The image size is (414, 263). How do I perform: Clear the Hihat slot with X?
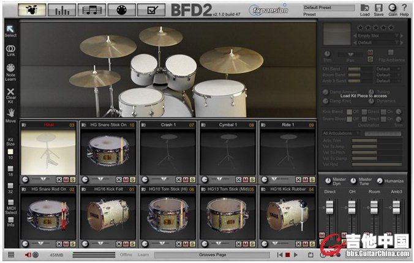click(59, 180)
